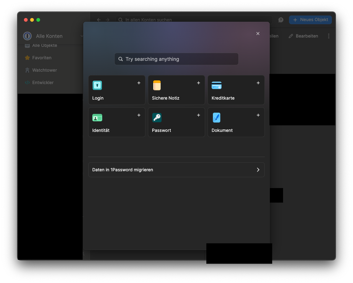This screenshot has width=353, height=283.
Task: Add new Passwort with plus icon
Action: [x=199, y=115]
